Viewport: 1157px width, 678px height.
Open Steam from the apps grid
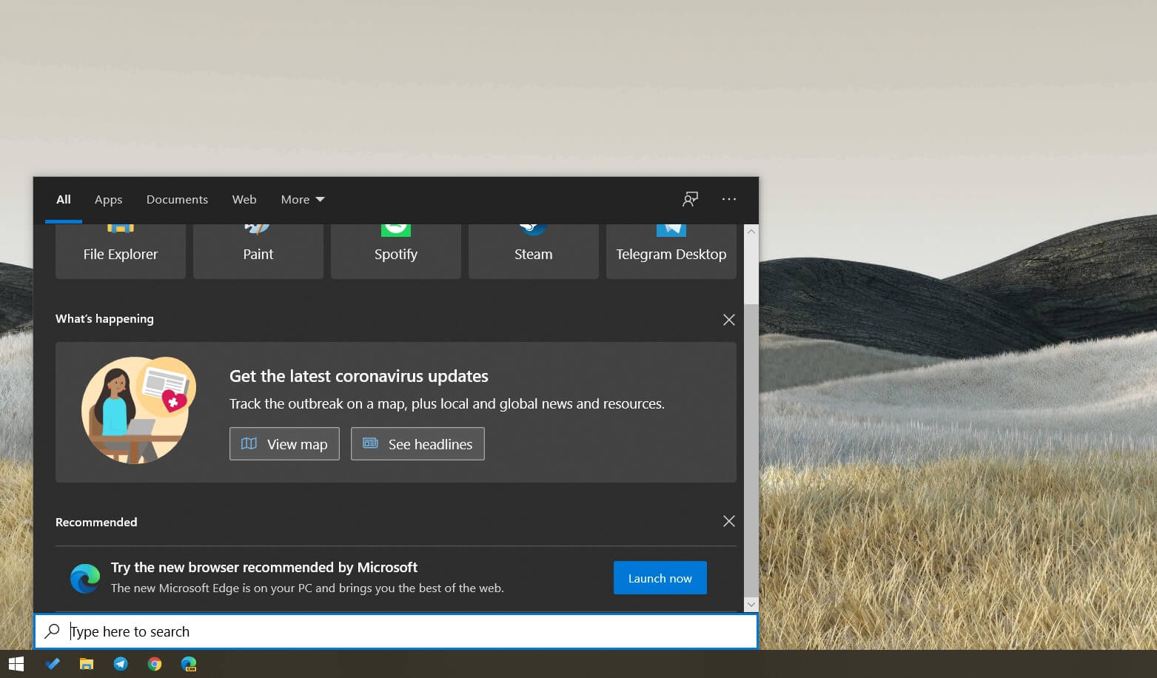(533, 252)
